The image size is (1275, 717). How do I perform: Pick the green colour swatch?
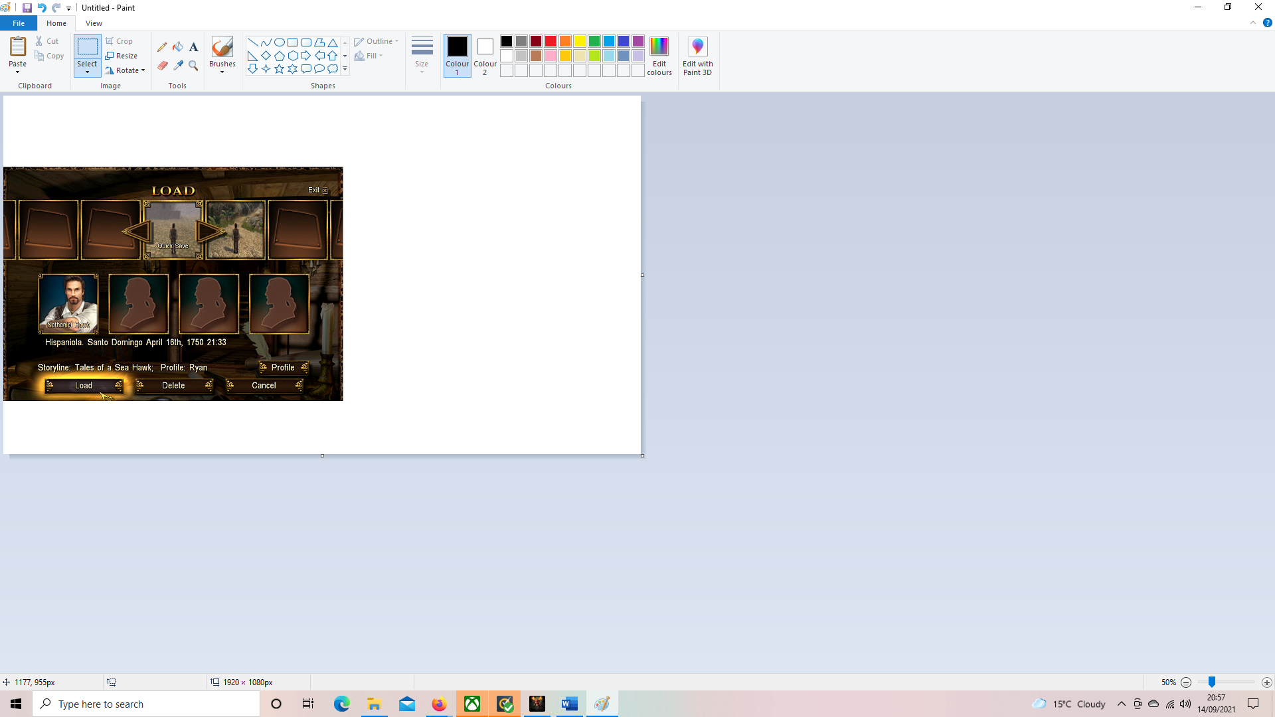(x=594, y=41)
